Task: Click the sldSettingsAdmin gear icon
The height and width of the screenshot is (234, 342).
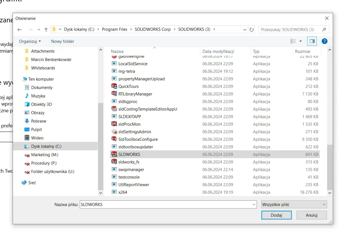Action: 114,132
